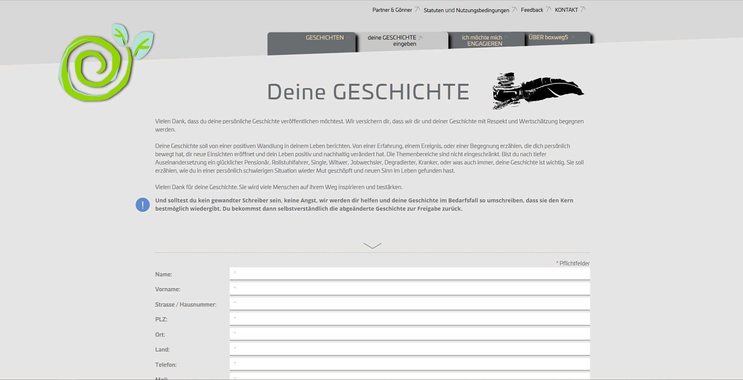Click the Strasse / Hausnummer input field
This screenshot has height=380, width=743.
(x=409, y=304)
